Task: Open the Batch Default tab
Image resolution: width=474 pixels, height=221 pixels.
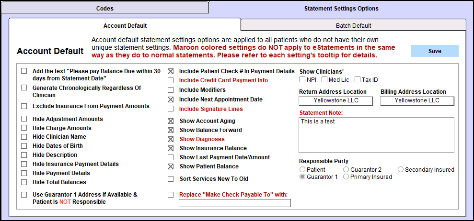Action: tap(353, 26)
